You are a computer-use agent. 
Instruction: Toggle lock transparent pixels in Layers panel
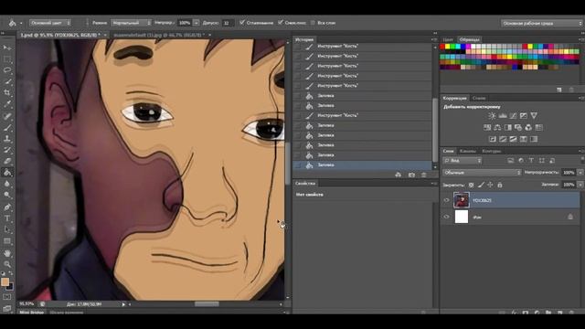click(472, 185)
